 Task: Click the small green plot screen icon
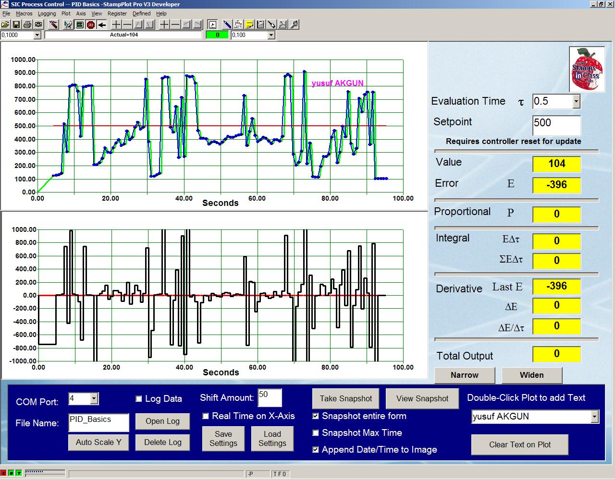tap(79, 24)
